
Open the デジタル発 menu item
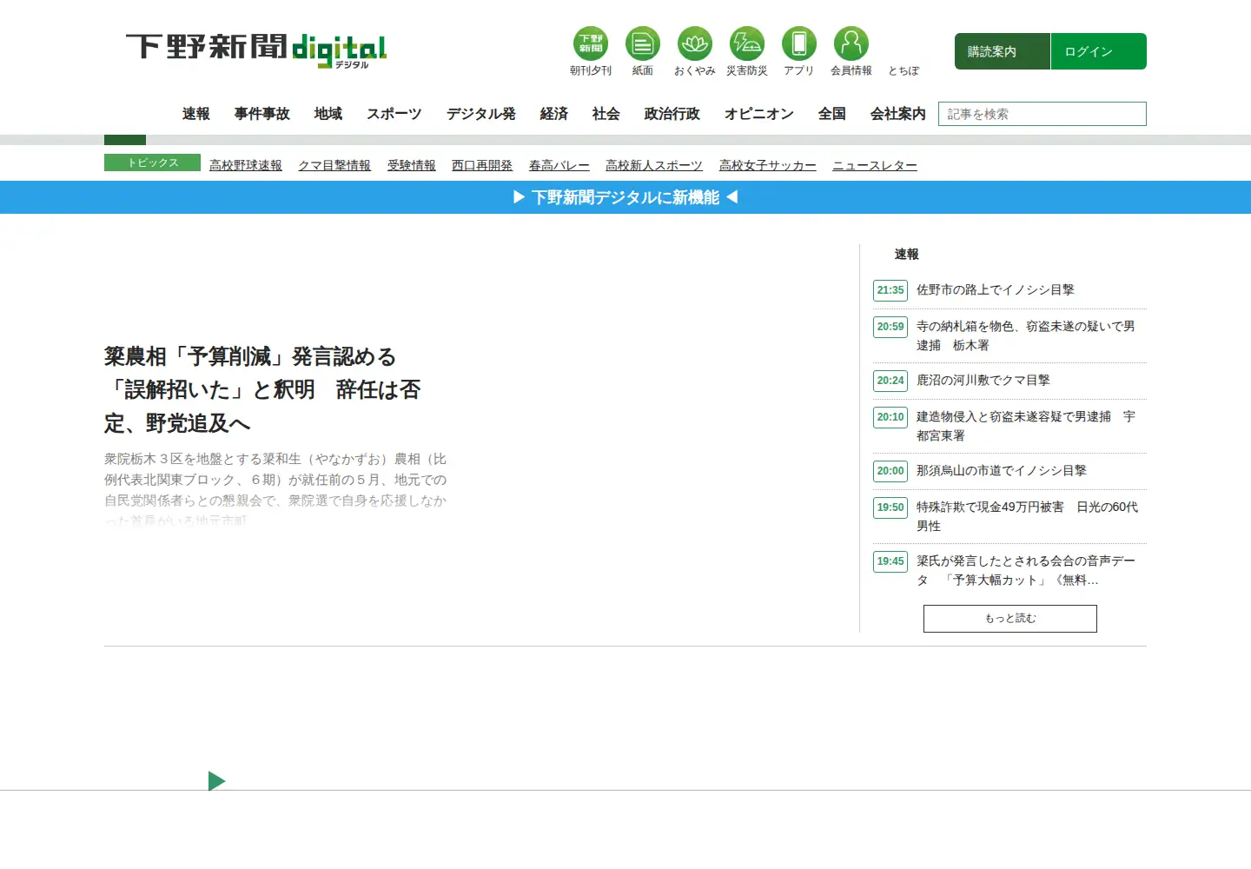(481, 114)
